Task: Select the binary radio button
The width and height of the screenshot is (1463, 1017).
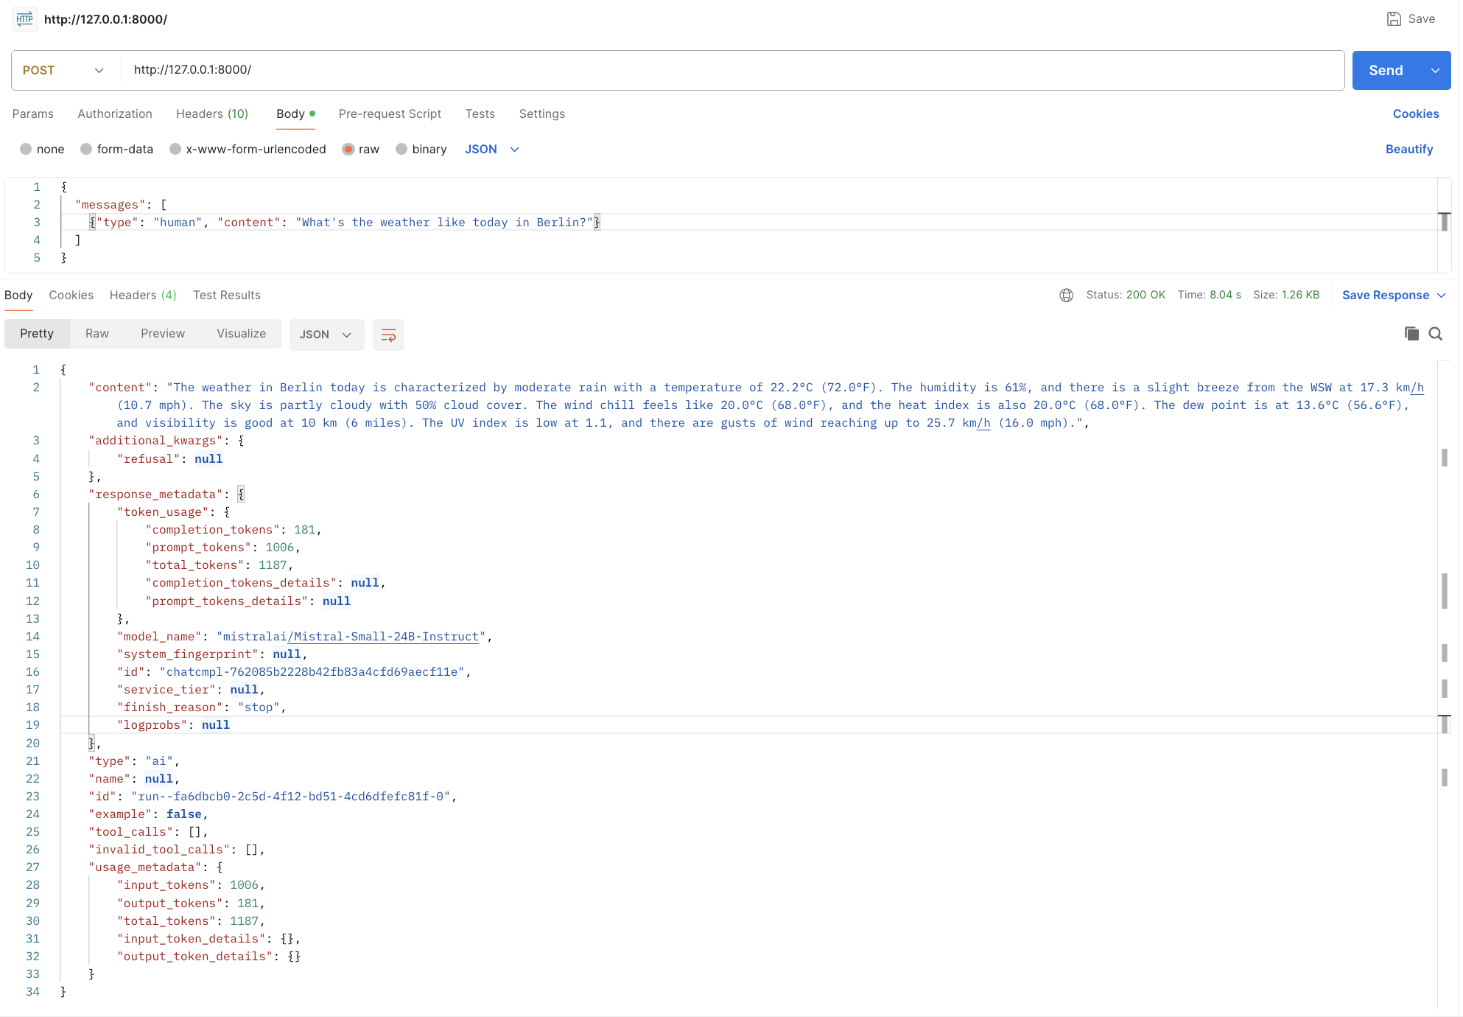Action: (402, 150)
